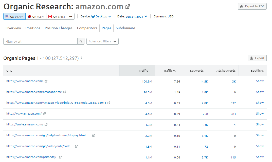Select the CA 8.6M database
Screen dimensions: 272x162
(57, 17)
